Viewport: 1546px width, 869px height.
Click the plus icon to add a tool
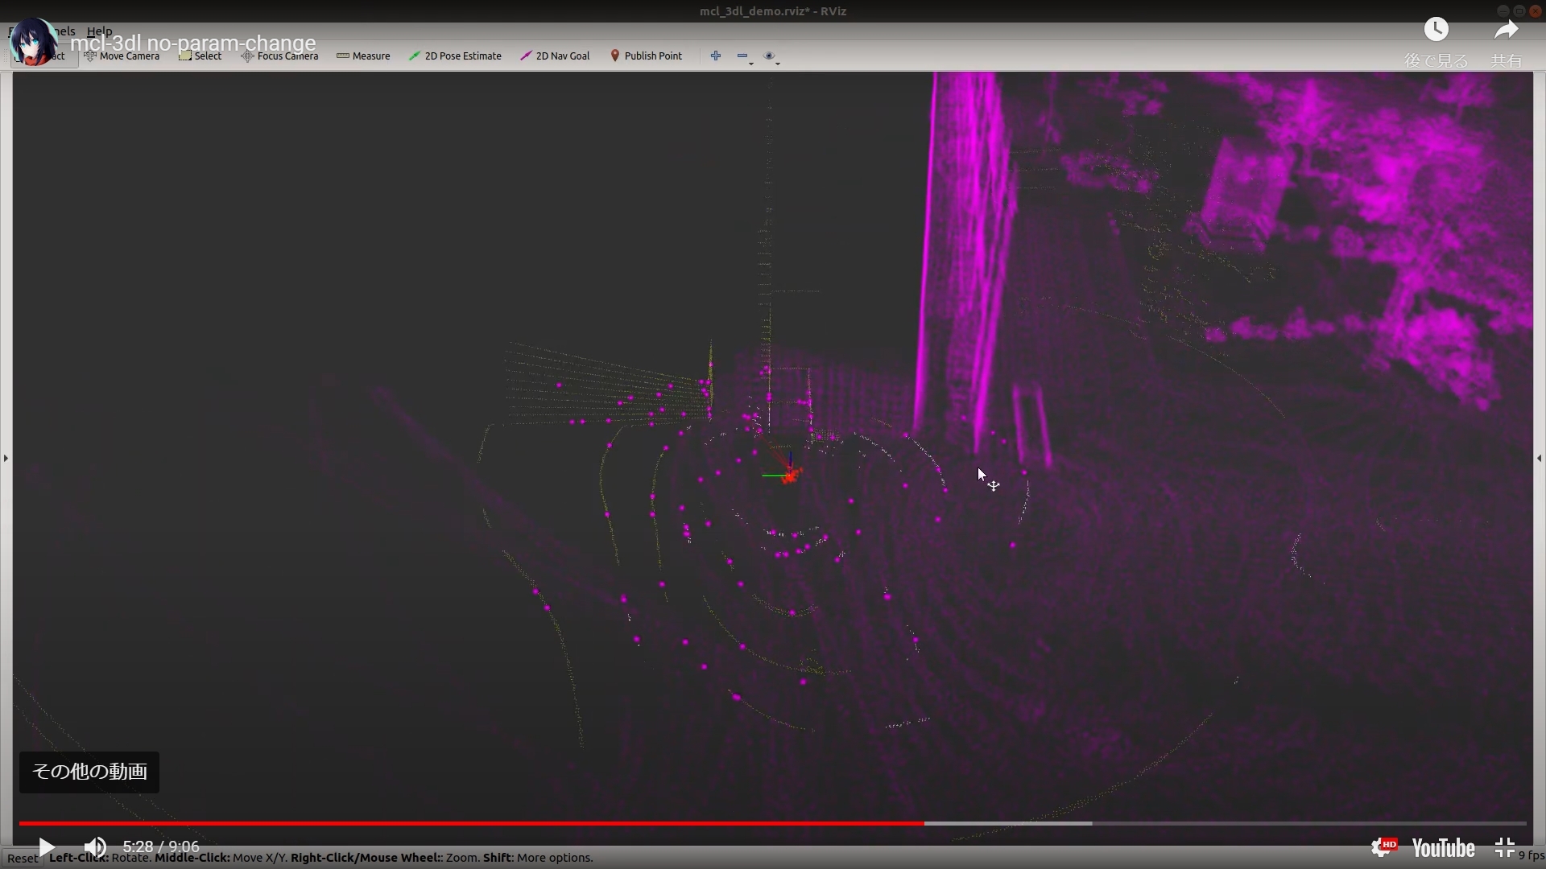pos(715,56)
